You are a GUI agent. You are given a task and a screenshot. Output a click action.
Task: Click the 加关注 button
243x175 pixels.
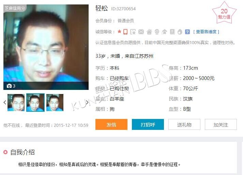[221, 124]
